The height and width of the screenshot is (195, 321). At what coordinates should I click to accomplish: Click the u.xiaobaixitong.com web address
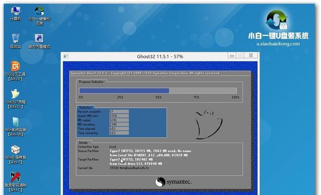(278, 43)
